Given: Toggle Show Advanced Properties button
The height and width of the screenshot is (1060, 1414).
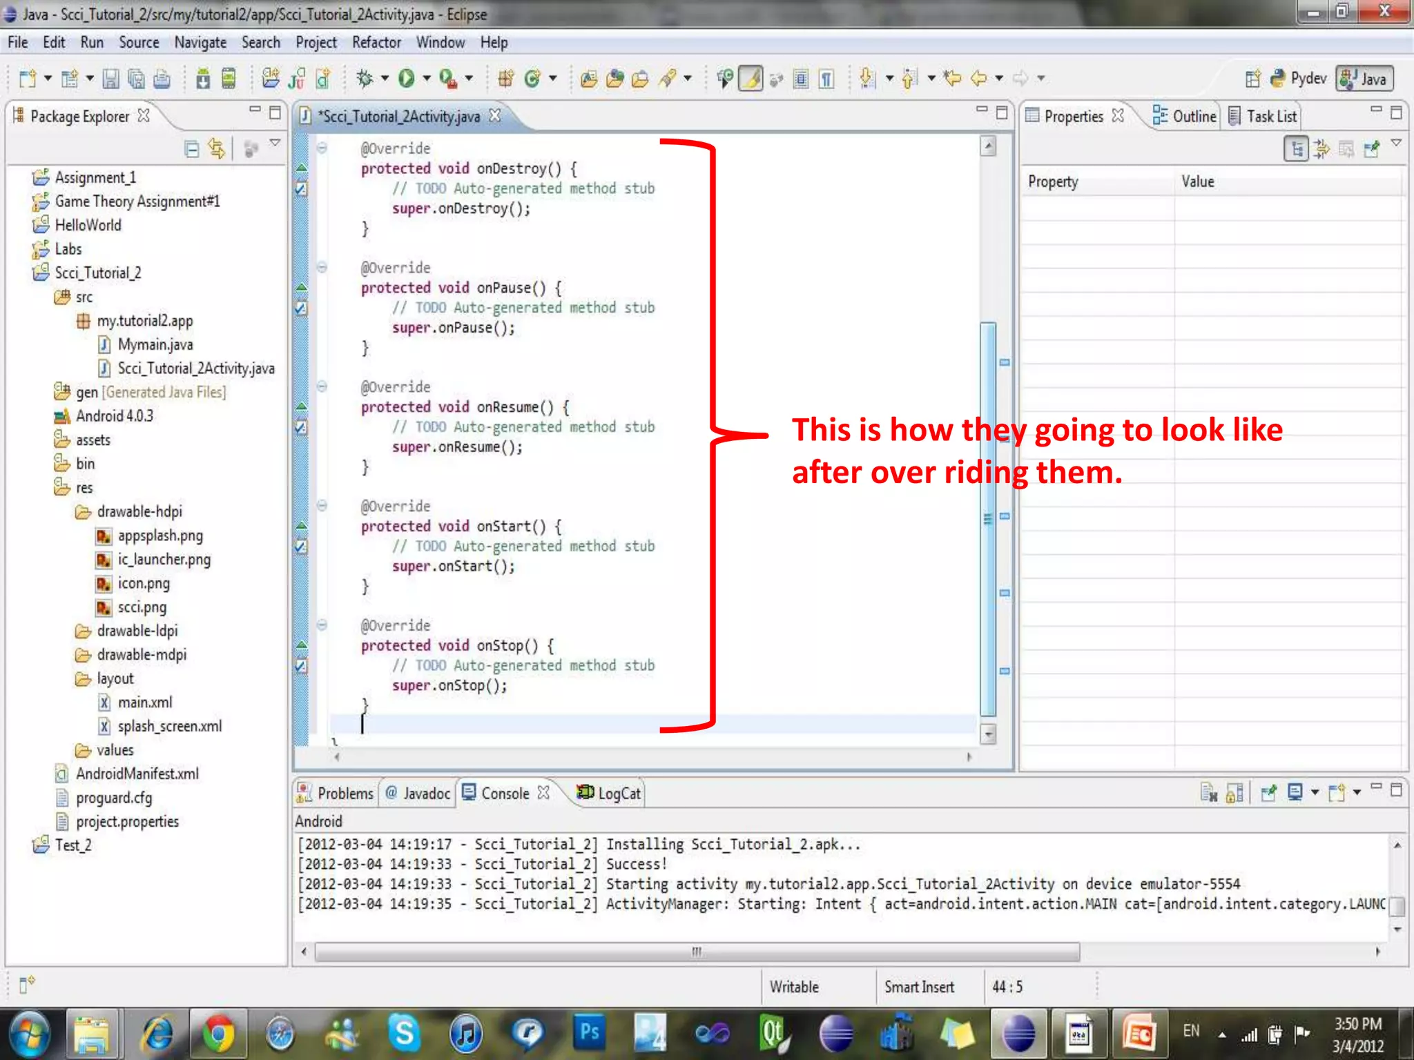Looking at the screenshot, I should point(1321,149).
